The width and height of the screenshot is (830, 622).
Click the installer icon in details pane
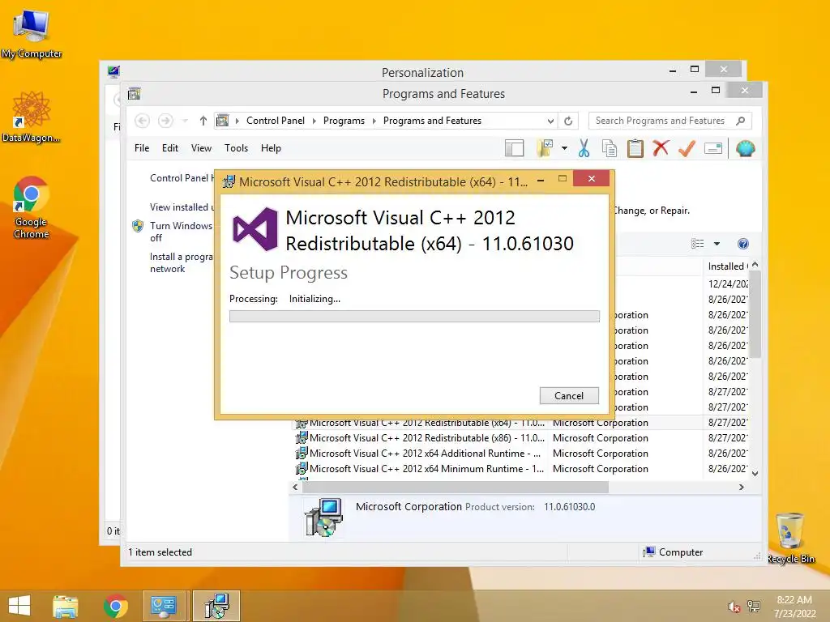[323, 518]
